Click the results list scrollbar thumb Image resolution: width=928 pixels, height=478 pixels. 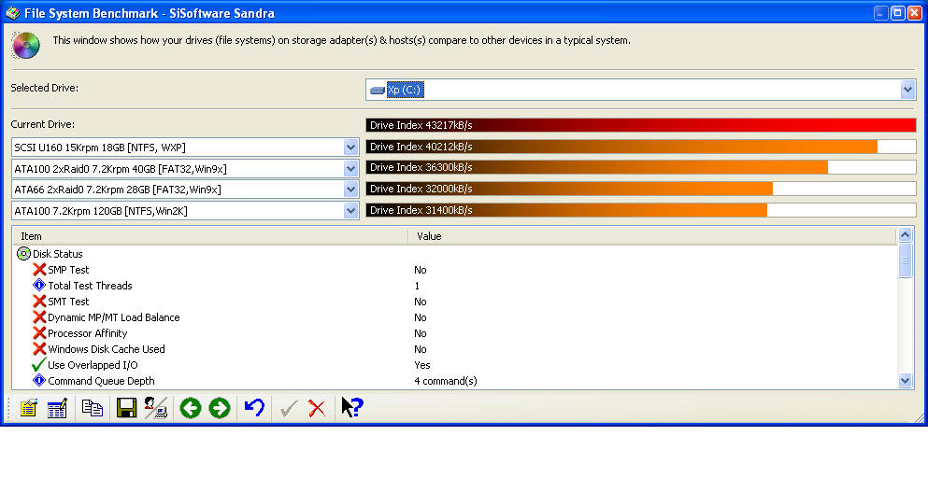[905, 260]
